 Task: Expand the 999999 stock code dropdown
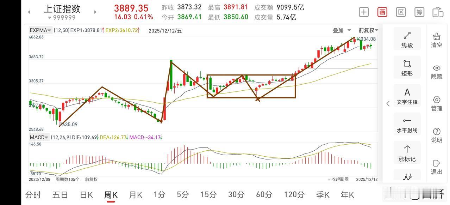click(62, 18)
